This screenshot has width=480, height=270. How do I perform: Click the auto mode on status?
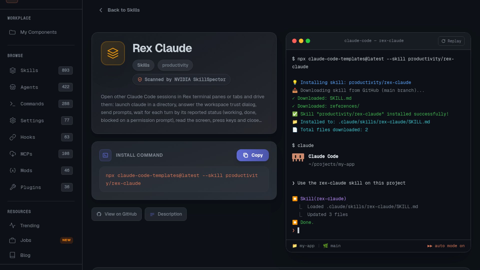446,246
